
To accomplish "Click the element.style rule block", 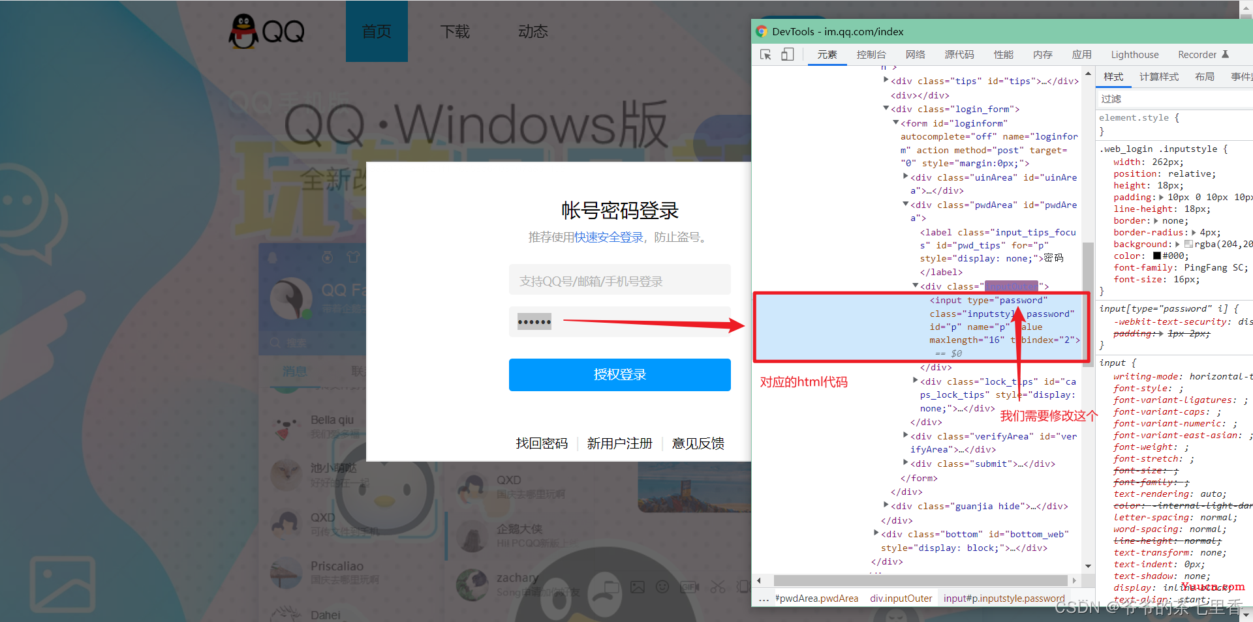I will tap(1174, 125).
